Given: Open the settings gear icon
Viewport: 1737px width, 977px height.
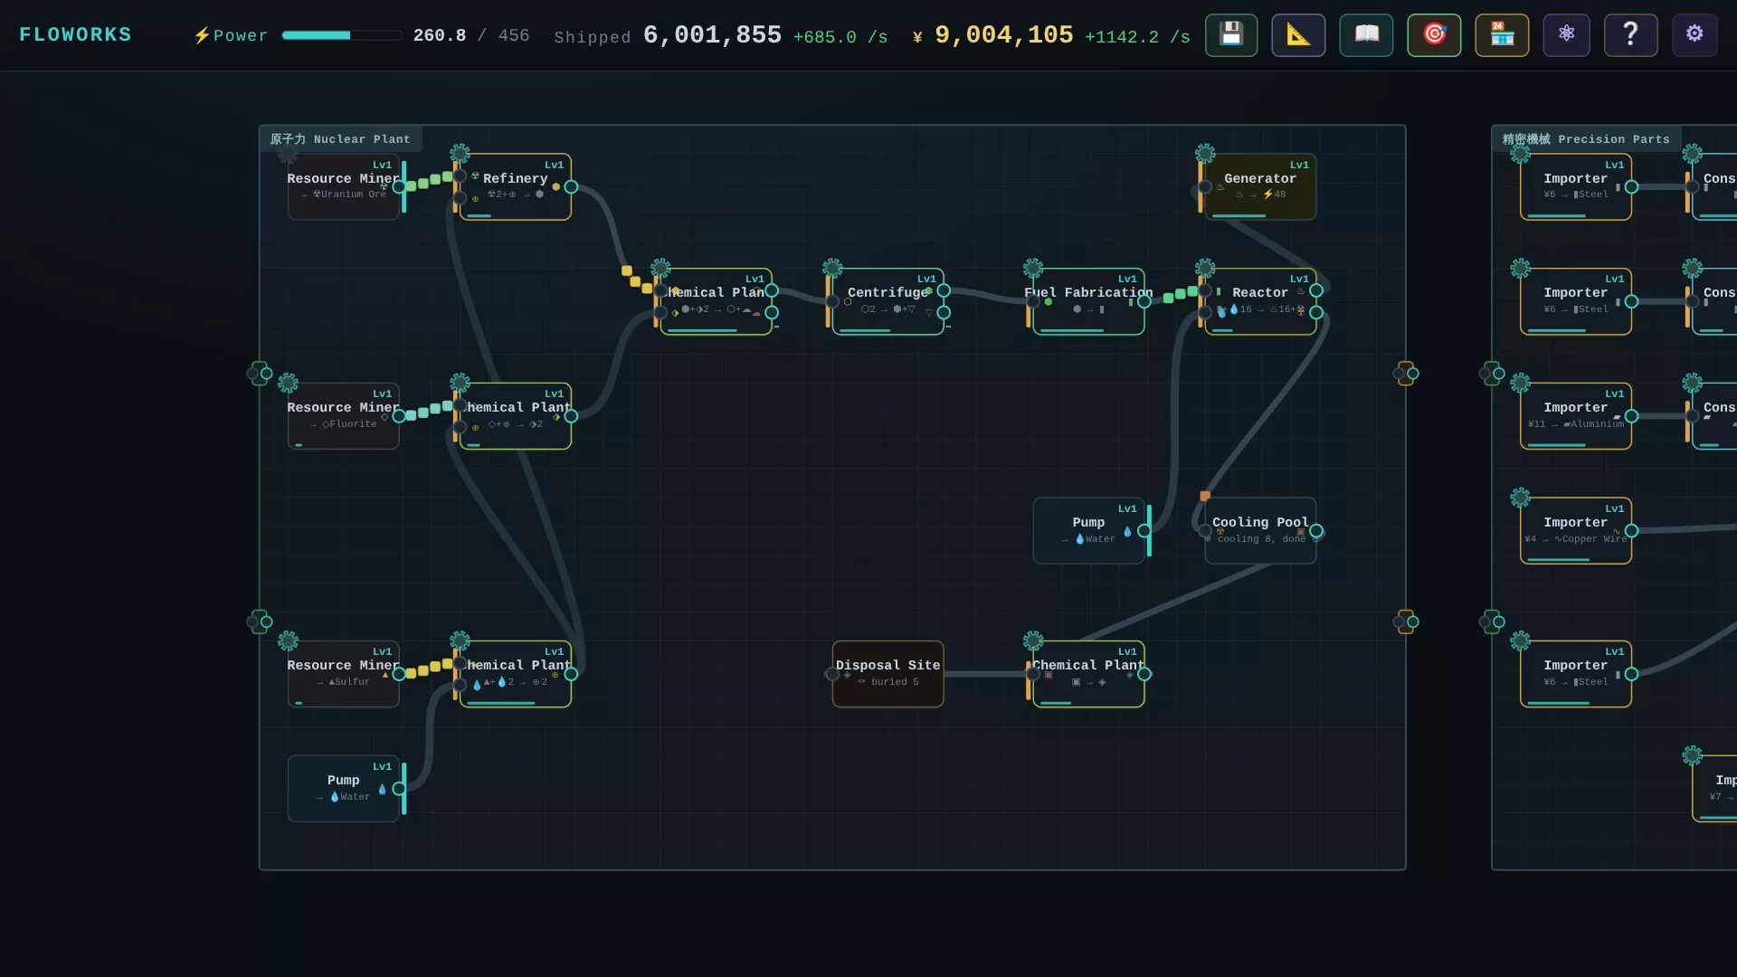Looking at the screenshot, I should [x=1694, y=35].
